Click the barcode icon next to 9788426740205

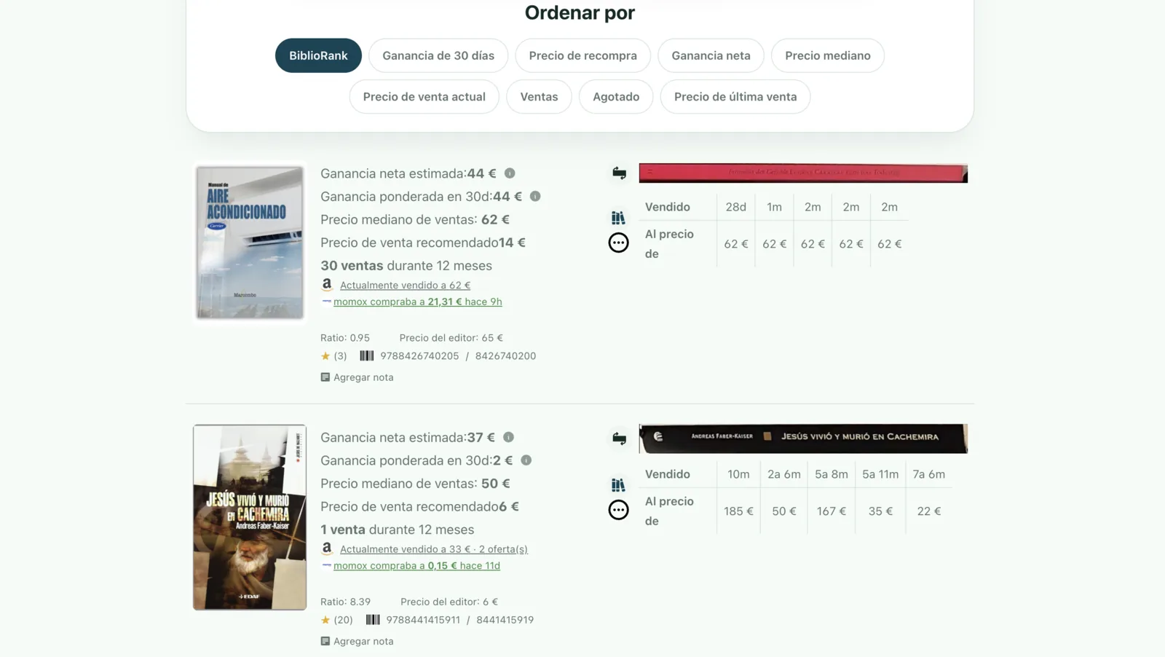click(x=367, y=356)
